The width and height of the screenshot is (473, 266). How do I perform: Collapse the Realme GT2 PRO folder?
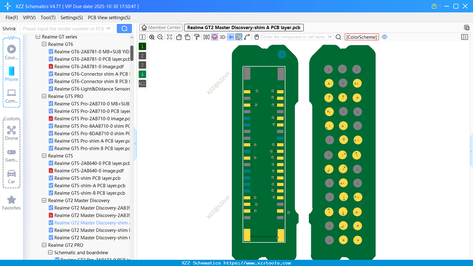pyautogui.click(x=44, y=245)
